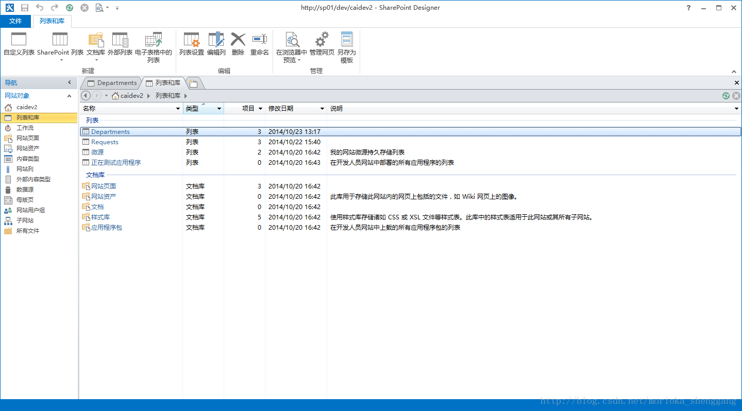The width and height of the screenshot is (742, 411).
Task: Close the current tab with the X
Action: pyautogui.click(x=737, y=83)
